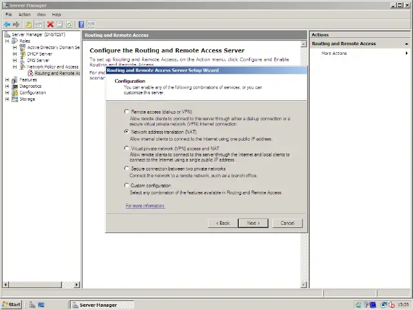Click Server Manager taskbar button
The image size is (413, 310).
click(x=102, y=305)
